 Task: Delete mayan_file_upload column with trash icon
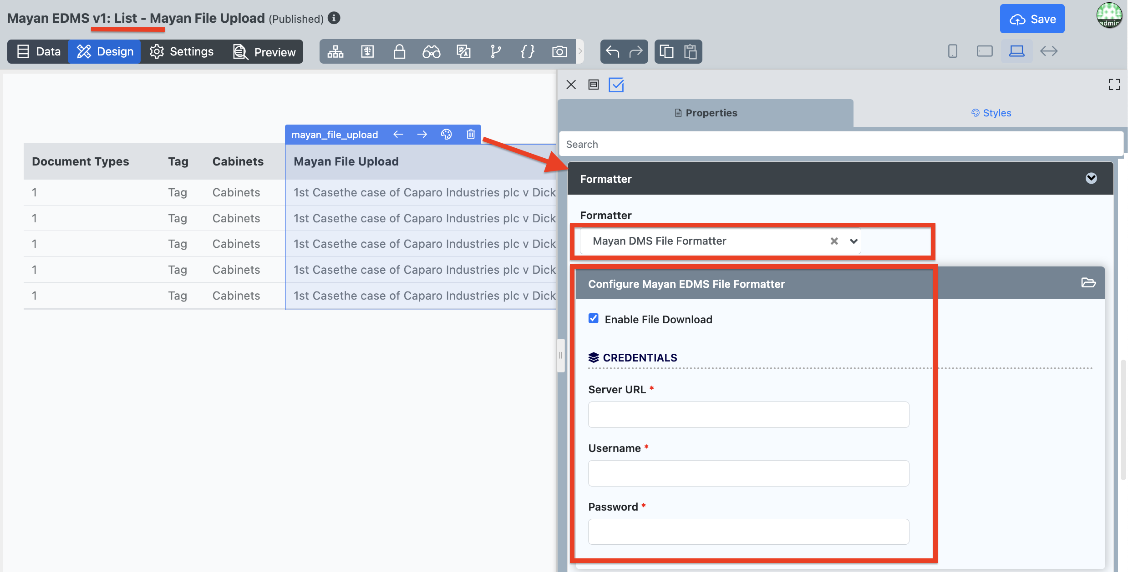point(471,134)
